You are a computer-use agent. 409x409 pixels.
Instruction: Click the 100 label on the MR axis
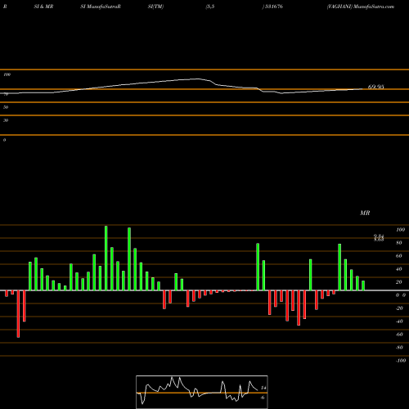401,230
